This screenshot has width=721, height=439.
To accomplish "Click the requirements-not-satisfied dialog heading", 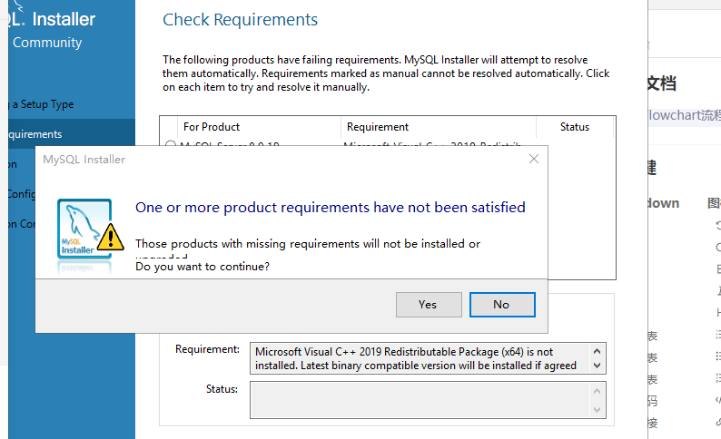I will [x=331, y=208].
